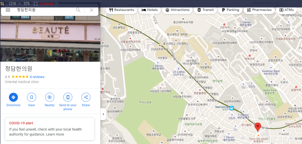Screen dimensions: 302x144
Task: Click the 원동물병원 map label
Action: [200, 93]
